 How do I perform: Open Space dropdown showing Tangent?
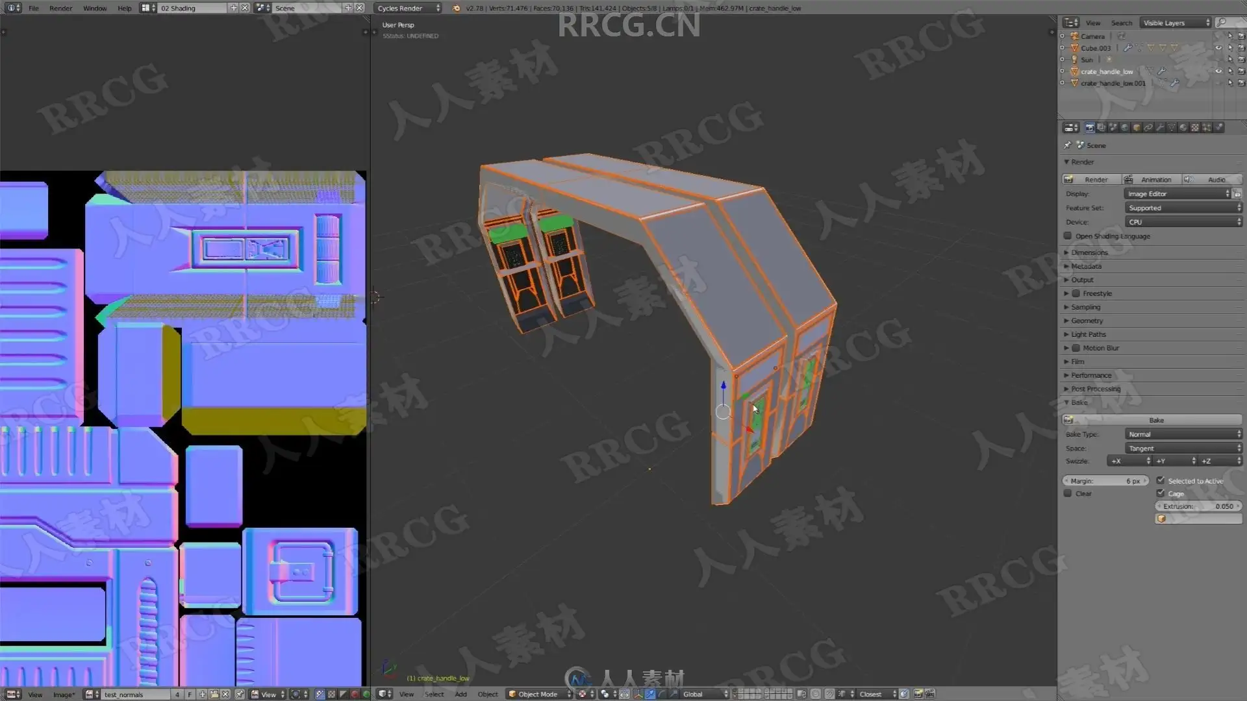(x=1183, y=449)
